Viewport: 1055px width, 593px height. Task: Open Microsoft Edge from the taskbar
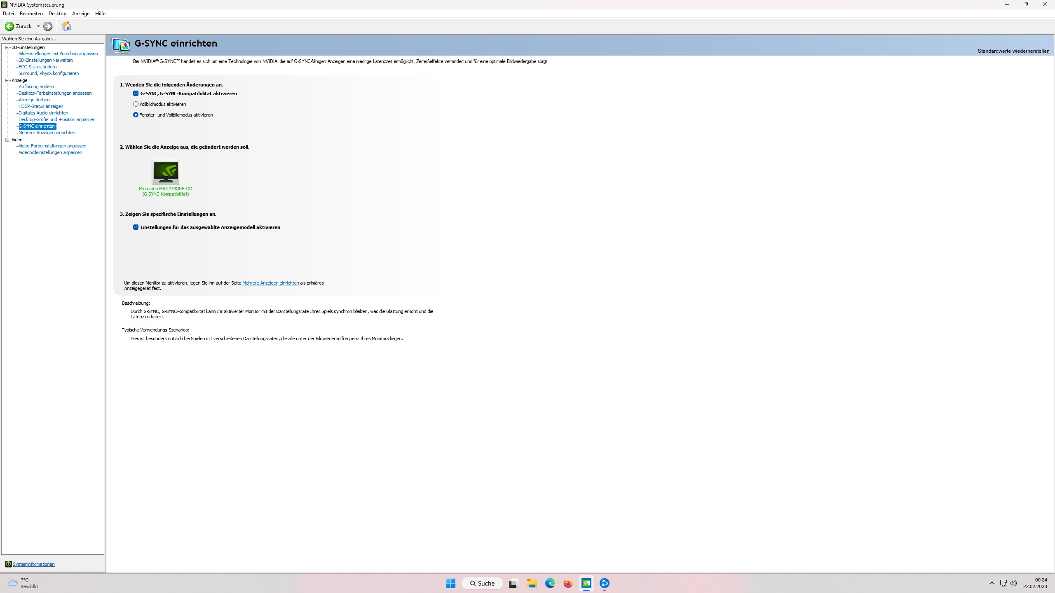550,584
